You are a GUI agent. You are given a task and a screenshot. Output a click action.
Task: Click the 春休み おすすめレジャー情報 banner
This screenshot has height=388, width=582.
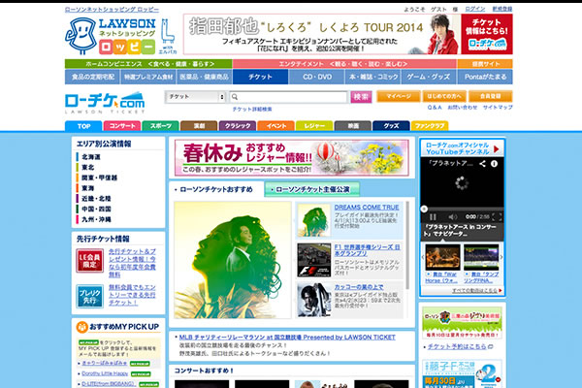[x=292, y=158]
